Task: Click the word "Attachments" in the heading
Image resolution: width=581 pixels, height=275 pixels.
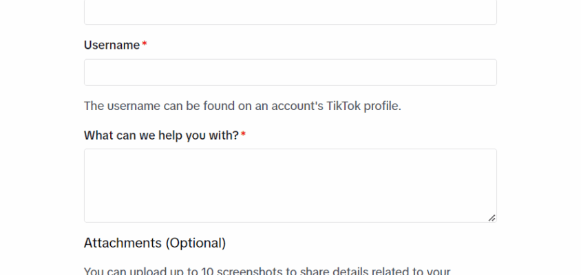Action: coord(122,243)
